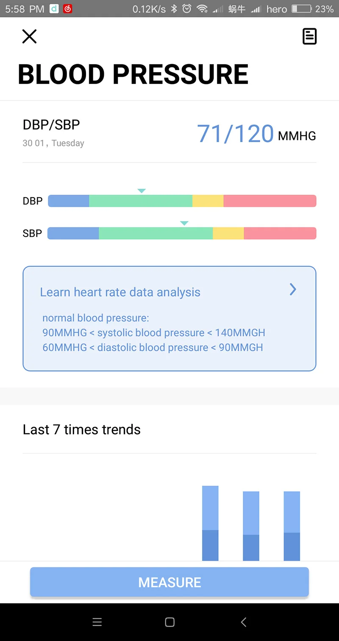Tap Android recent apps menu icon
The height and width of the screenshot is (641, 339).
click(97, 622)
